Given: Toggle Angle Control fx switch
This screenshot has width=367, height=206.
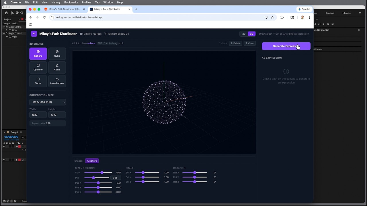Looking at the screenshot, I should 7,33.
